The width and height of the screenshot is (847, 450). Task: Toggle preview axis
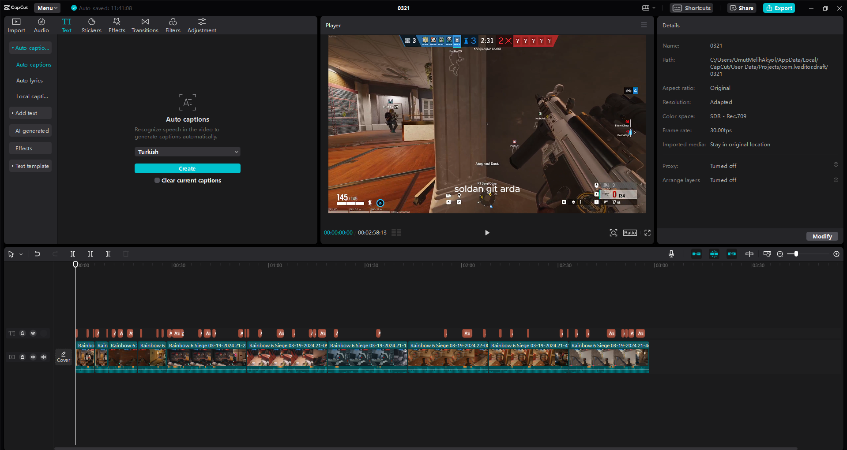[749, 254]
